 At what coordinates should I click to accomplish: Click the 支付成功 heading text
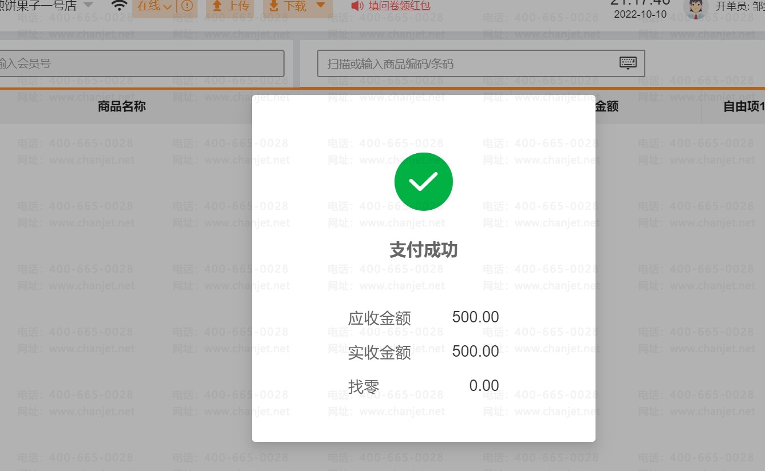coord(424,250)
